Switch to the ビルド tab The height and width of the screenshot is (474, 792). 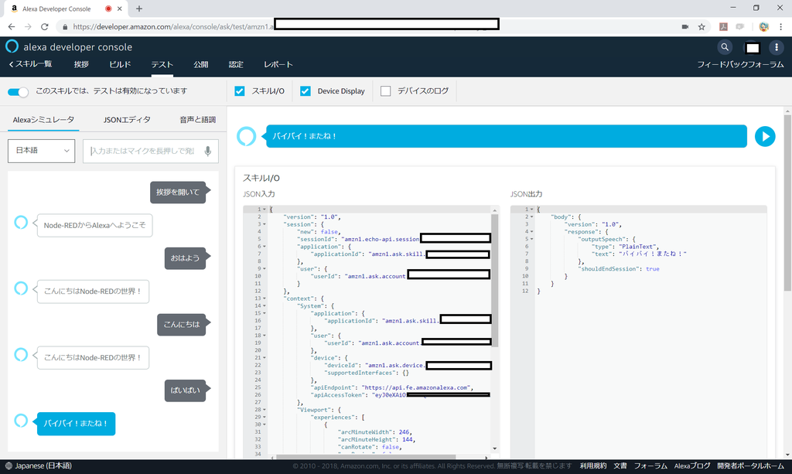(x=120, y=64)
